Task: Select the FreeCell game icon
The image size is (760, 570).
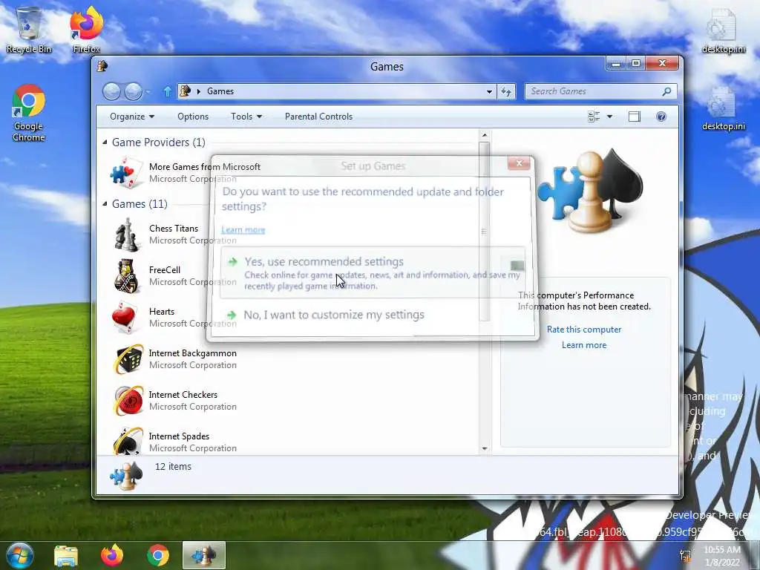Action: pos(126,276)
